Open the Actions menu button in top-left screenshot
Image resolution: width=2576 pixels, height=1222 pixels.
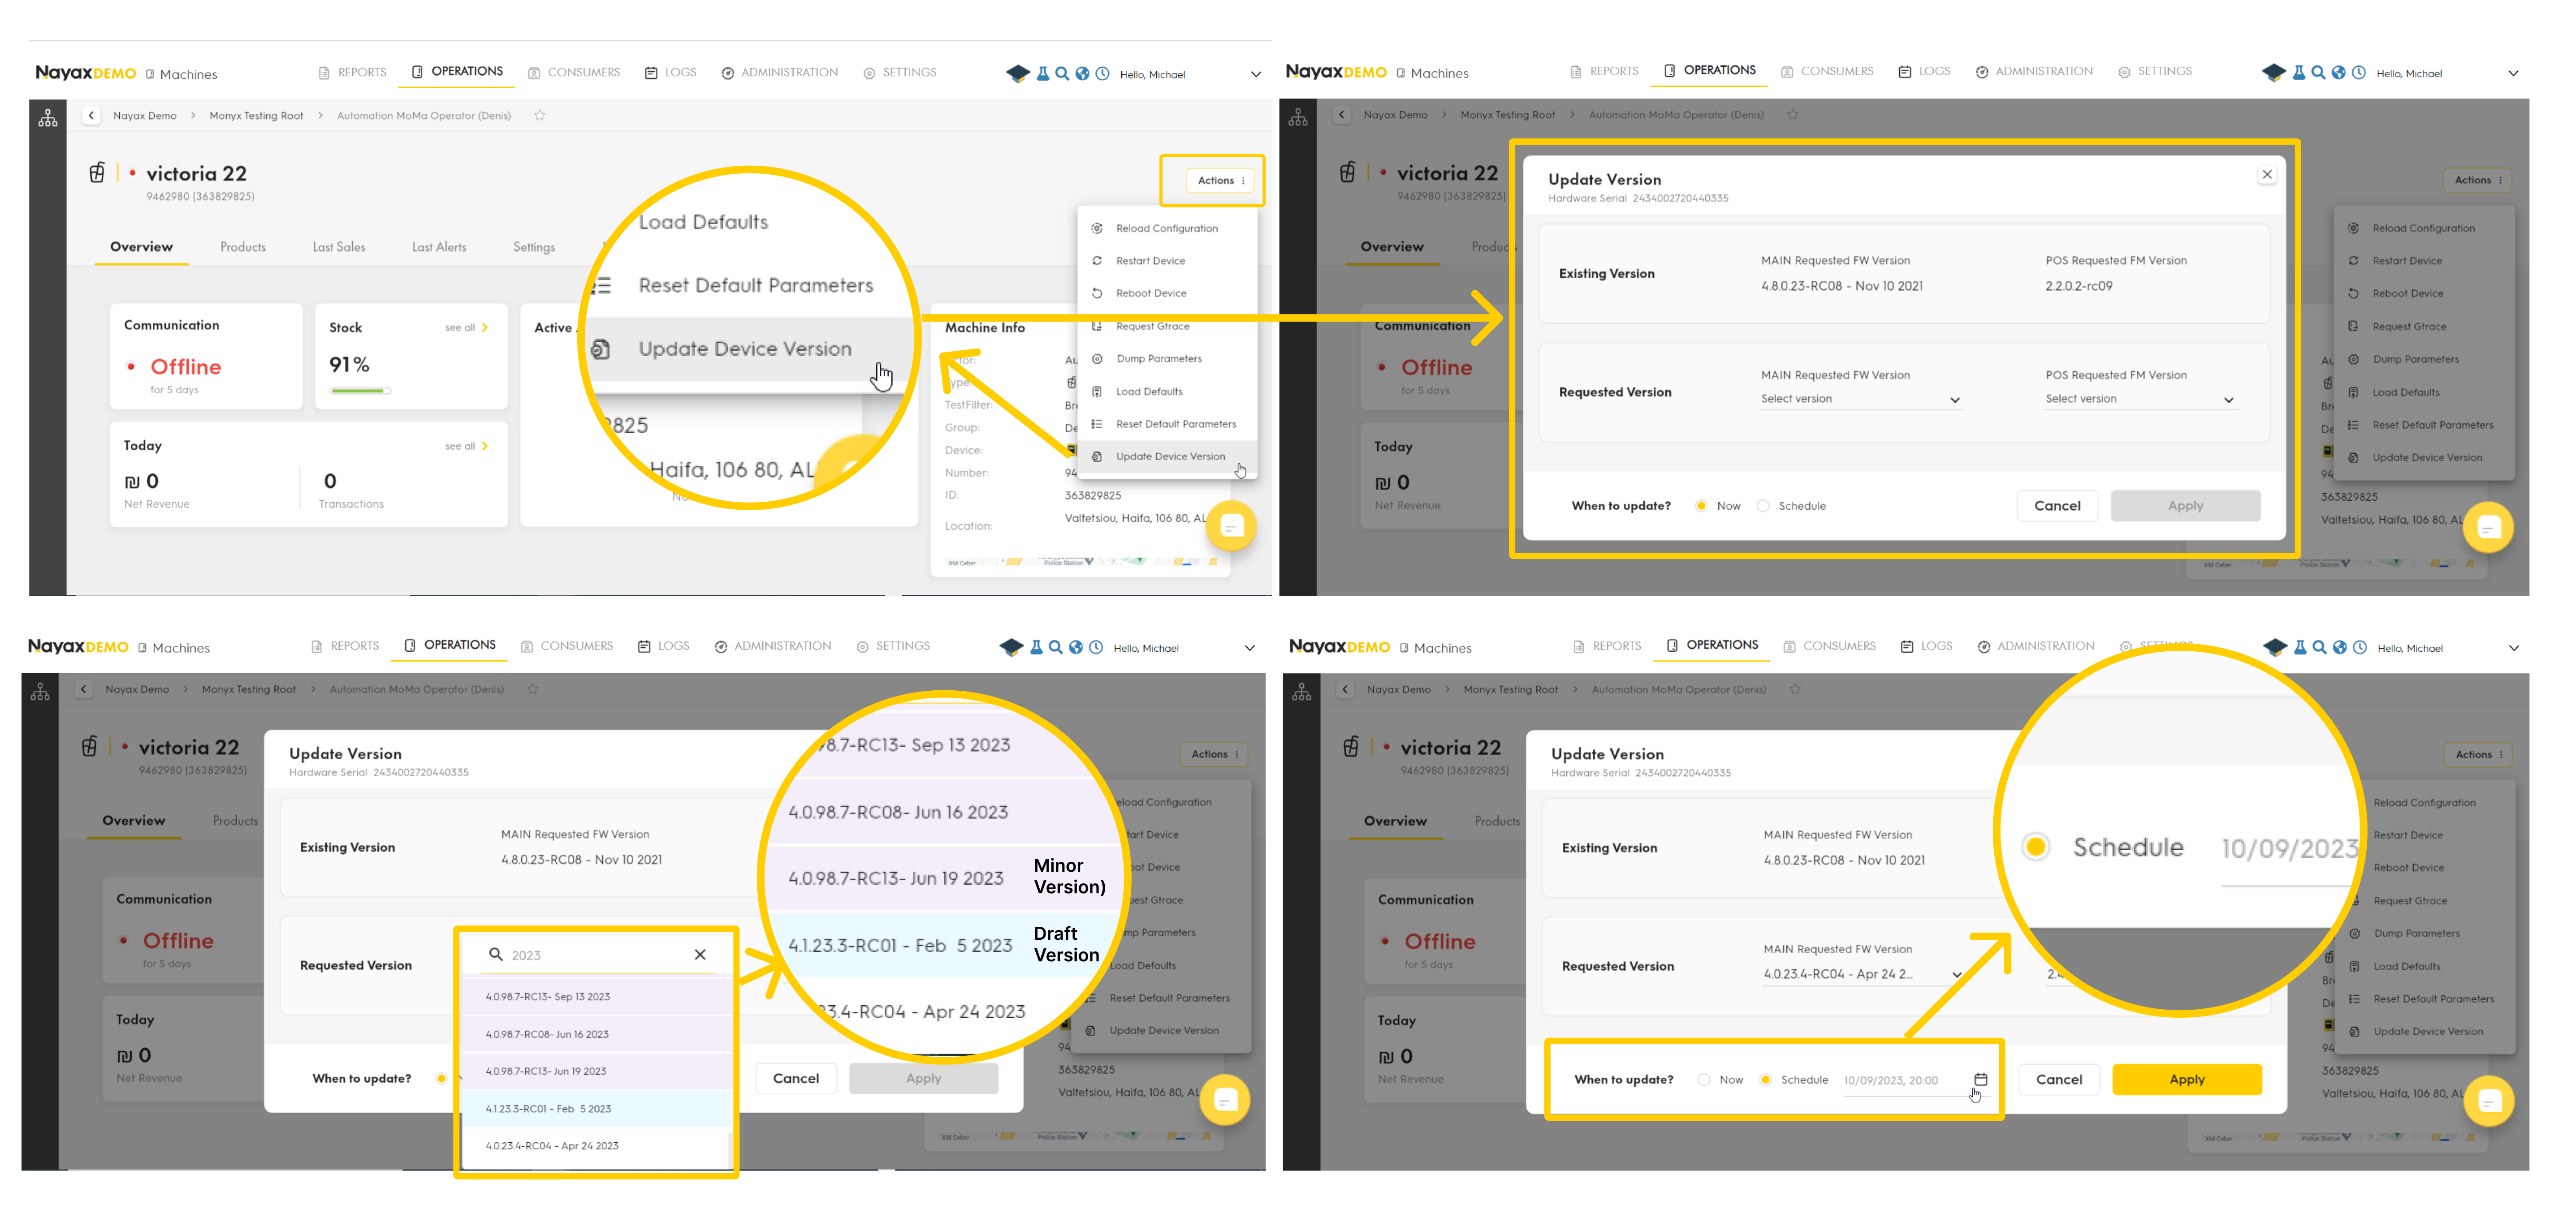click(1220, 181)
